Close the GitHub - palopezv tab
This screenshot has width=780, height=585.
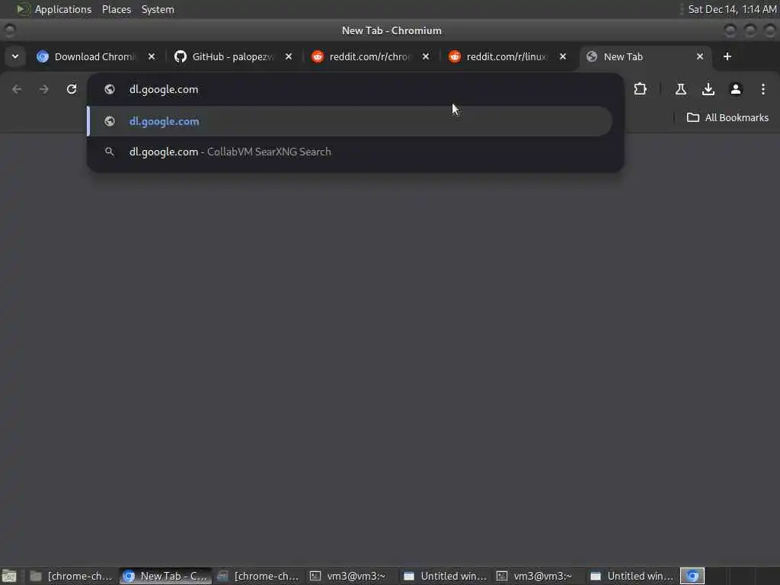point(289,56)
